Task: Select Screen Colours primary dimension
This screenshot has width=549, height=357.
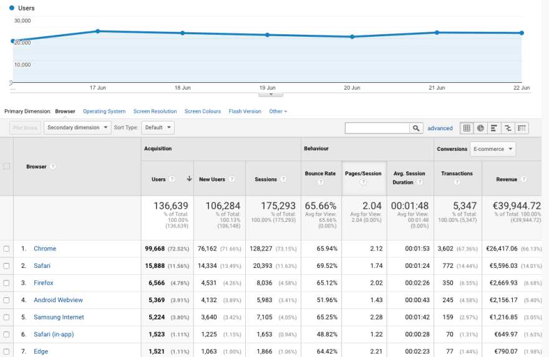Action: click(203, 111)
